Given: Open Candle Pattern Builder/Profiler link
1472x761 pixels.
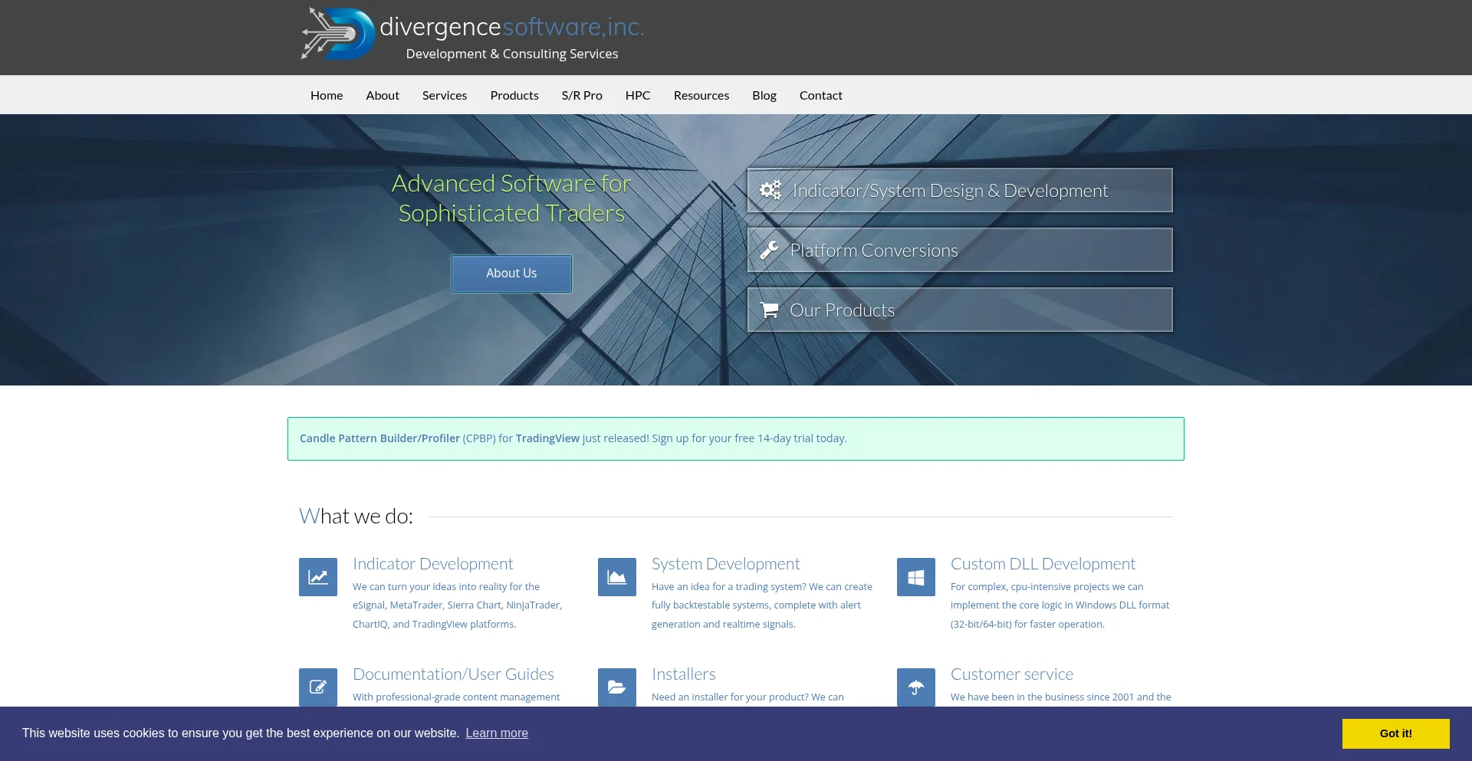Looking at the screenshot, I should click(379, 438).
